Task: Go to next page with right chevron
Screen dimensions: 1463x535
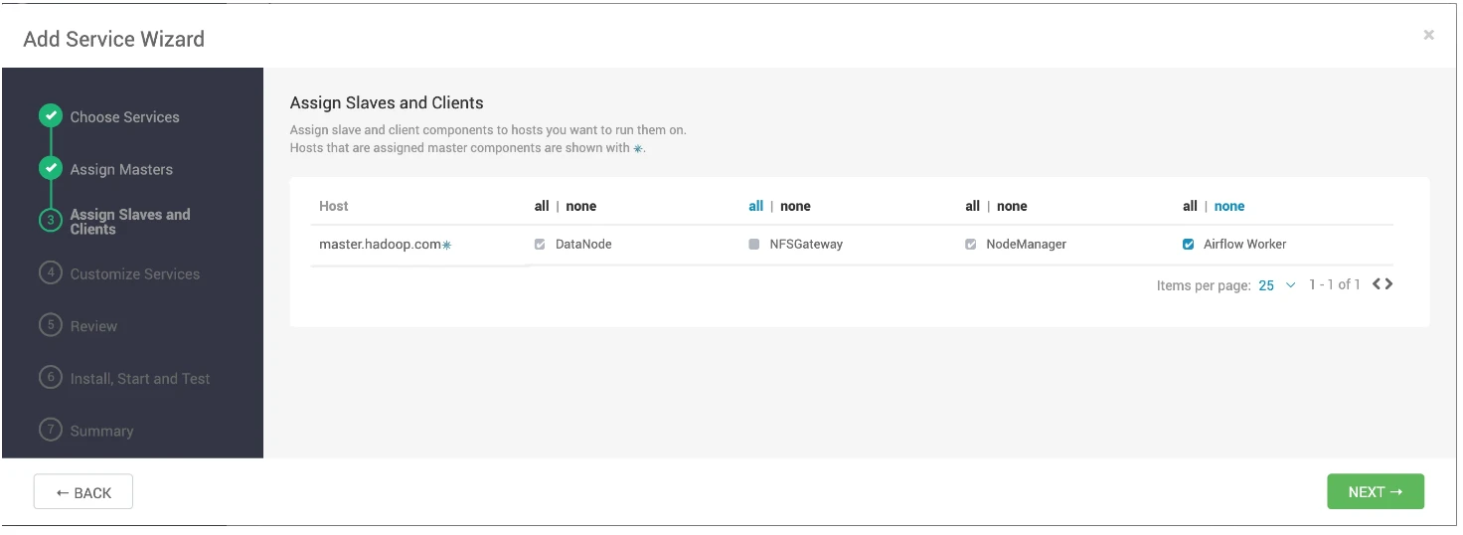Action: (x=1388, y=284)
